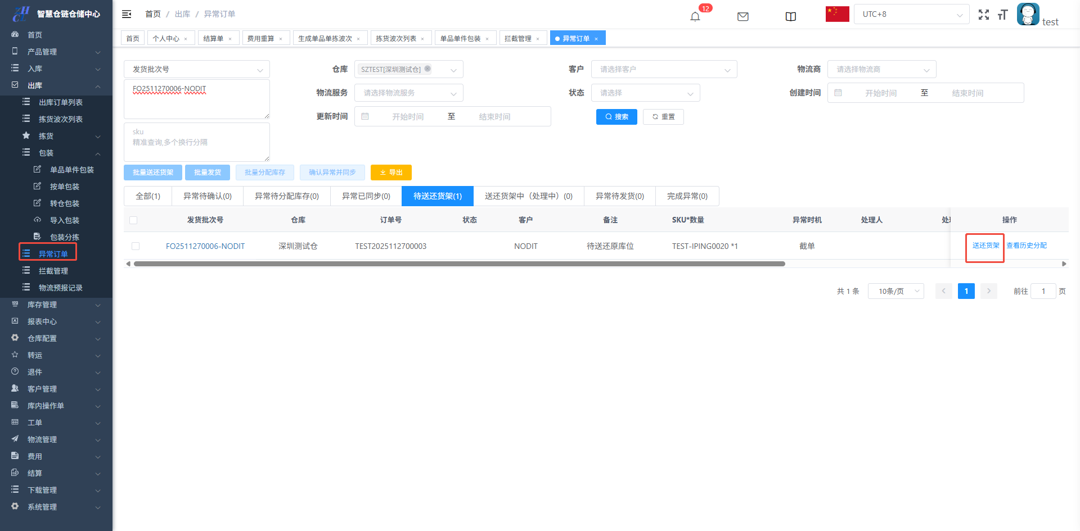
Task: Toggle fullscreen mode icon
Action: [983, 15]
